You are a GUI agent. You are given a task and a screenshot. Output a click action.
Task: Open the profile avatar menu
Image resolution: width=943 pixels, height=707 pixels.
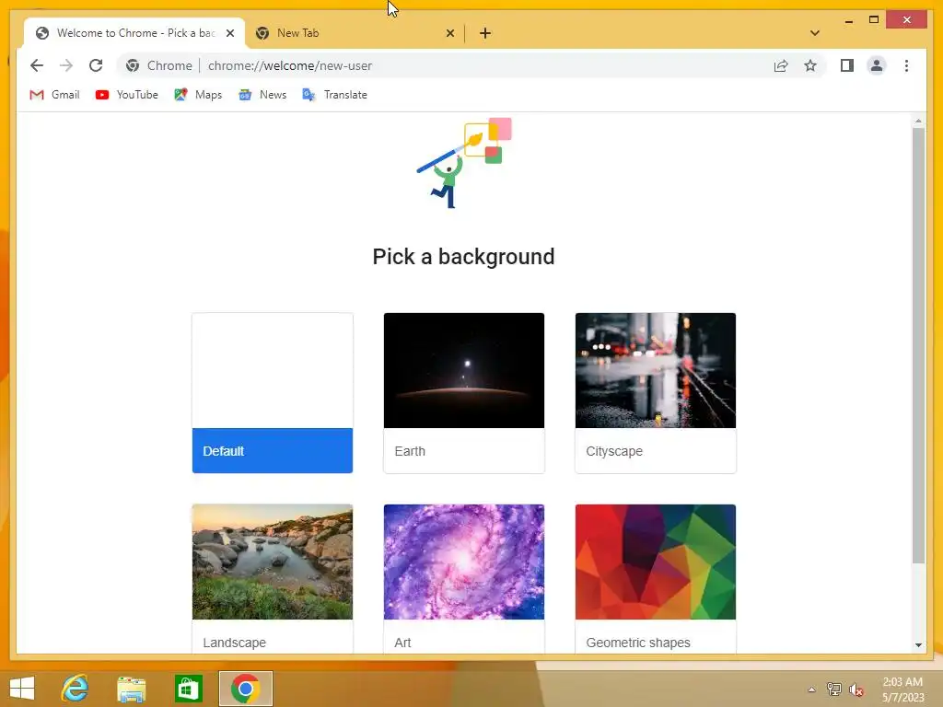point(877,65)
